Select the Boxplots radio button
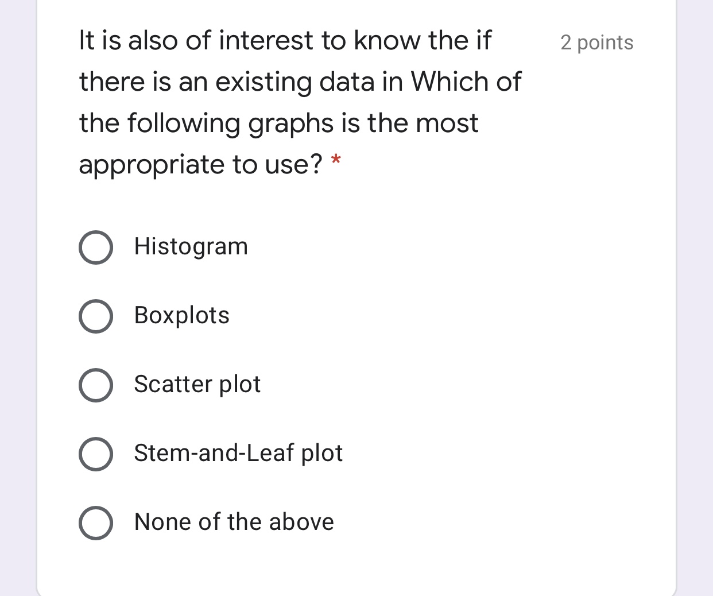This screenshot has height=596, width=713. 96,316
